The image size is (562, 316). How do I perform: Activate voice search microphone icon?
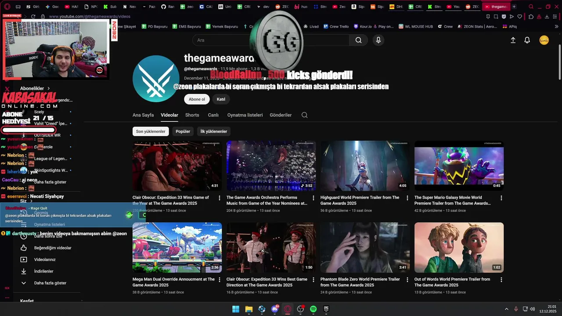point(378,40)
